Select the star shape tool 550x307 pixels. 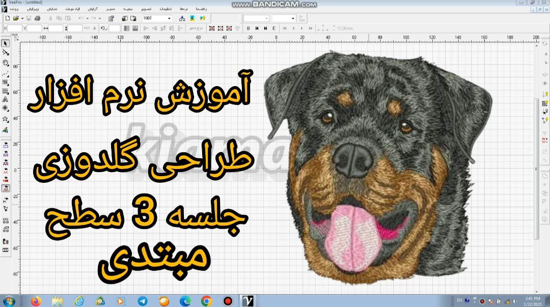[6, 119]
